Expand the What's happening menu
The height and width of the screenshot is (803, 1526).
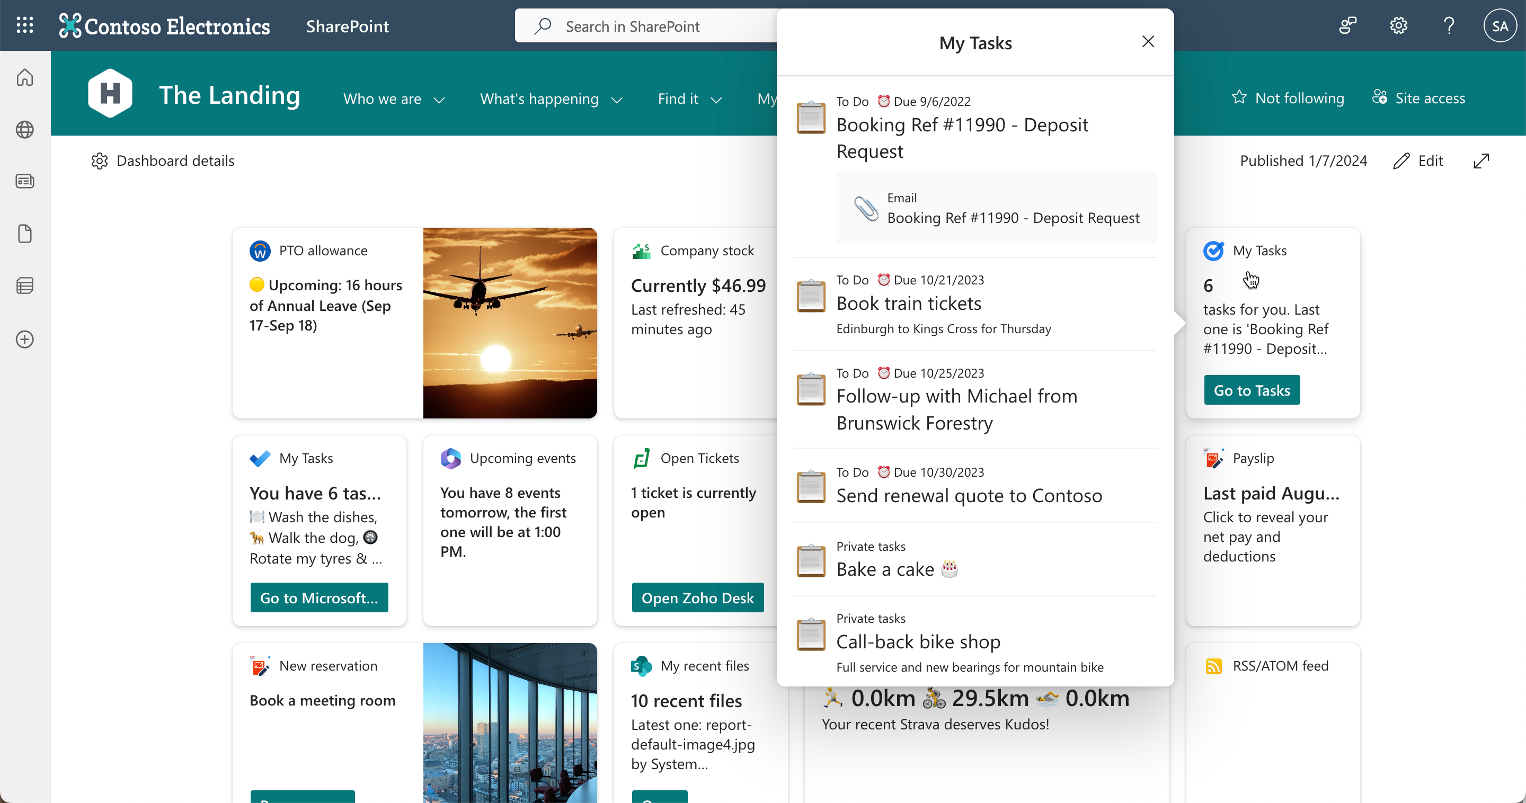pos(552,99)
